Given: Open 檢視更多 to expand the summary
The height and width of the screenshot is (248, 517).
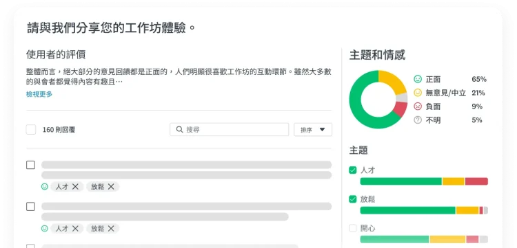Looking at the screenshot, I should coord(39,94).
